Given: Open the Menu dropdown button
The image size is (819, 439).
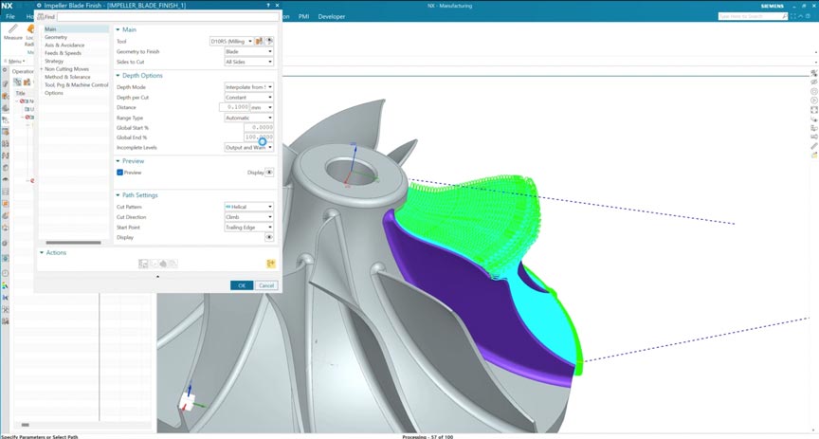Looking at the screenshot, I should [x=15, y=61].
